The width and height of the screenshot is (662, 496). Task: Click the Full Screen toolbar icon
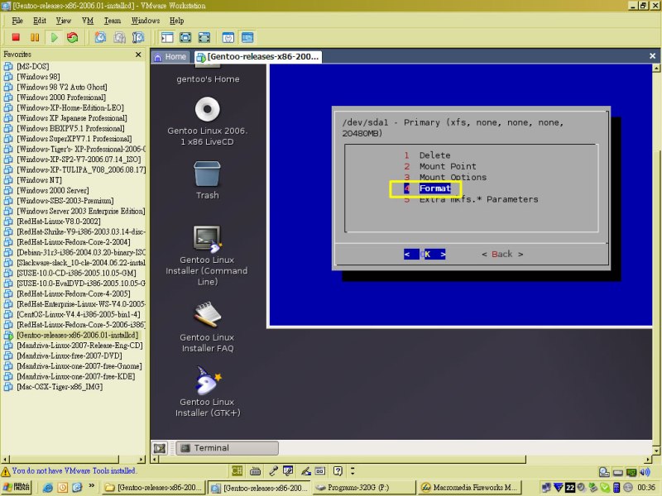[x=185, y=37]
